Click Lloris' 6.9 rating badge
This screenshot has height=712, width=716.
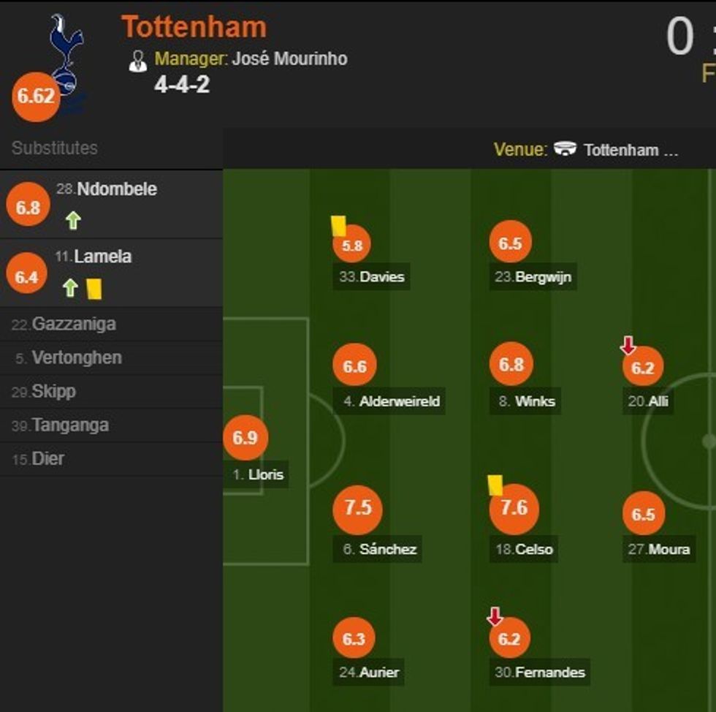click(245, 437)
